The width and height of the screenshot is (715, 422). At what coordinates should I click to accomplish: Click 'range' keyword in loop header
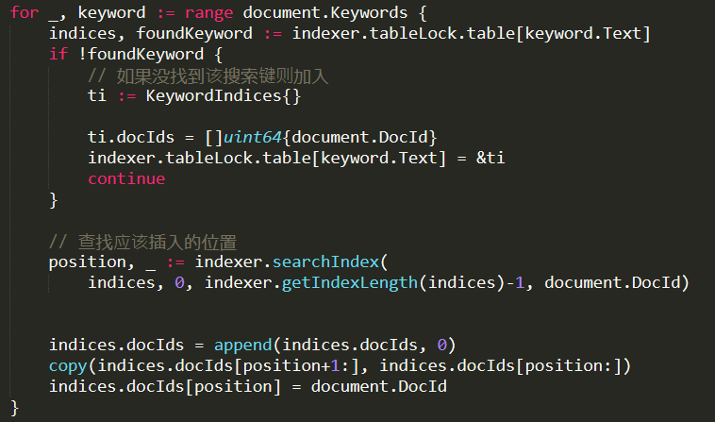coord(208,13)
